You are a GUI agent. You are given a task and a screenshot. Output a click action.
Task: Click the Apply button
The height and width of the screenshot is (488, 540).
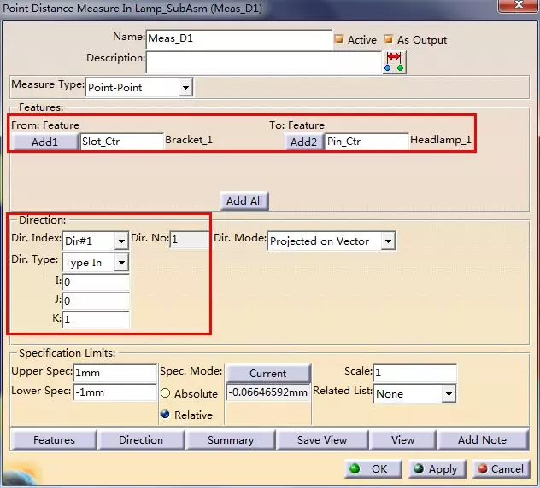(x=435, y=469)
